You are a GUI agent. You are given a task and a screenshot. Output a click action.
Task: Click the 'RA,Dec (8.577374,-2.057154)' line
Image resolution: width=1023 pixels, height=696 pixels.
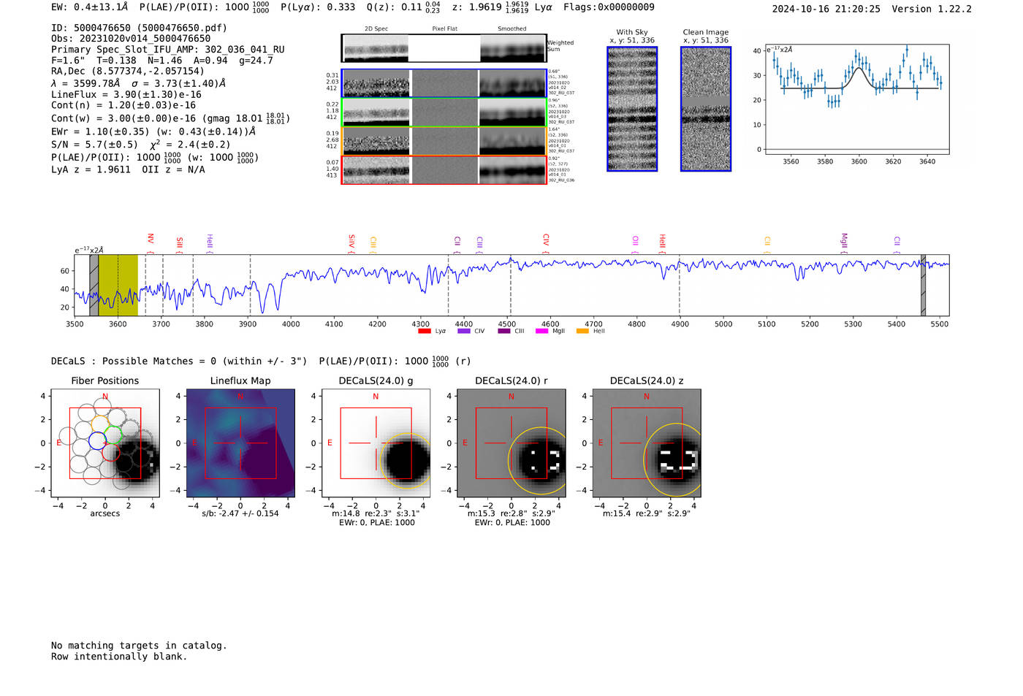coord(128,71)
